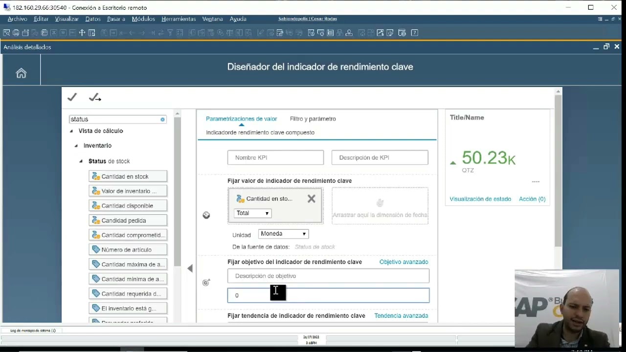This screenshot has width=626, height=352.
Task: Minimize the Análisis detallados inner window
Action: click(596, 47)
